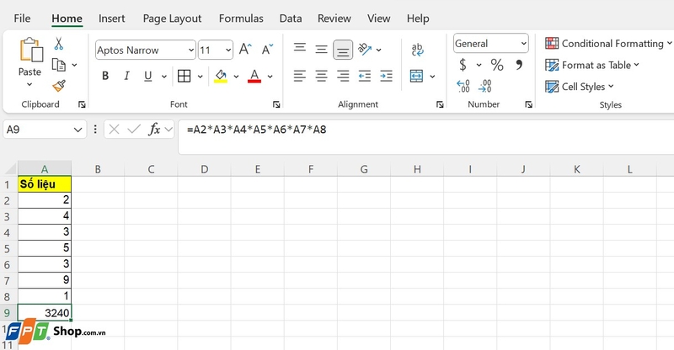Toggle Bold formatting
674x350 pixels.
point(104,76)
